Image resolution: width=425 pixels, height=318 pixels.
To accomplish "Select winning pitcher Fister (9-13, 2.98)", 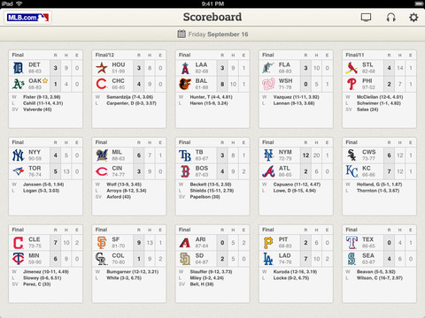I will (x=42, y=97).
